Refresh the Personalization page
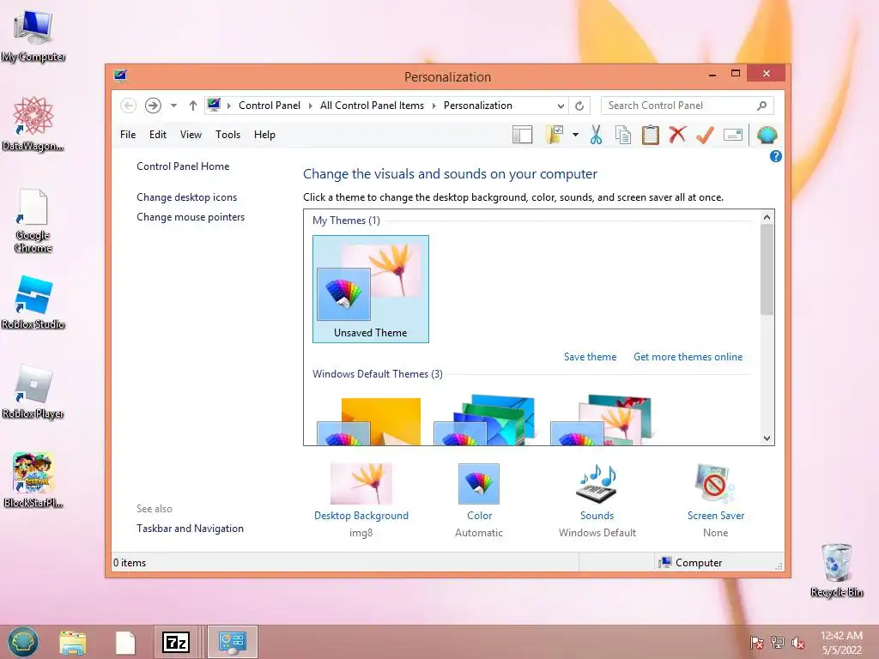879x659 pixels. 579,106
